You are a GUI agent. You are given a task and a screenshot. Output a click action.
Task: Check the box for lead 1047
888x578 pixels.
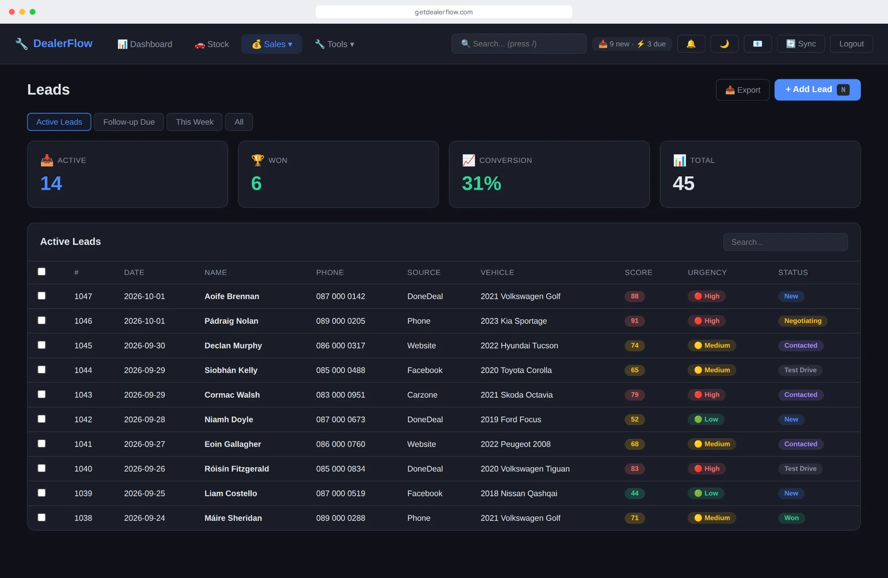(42, 296)
